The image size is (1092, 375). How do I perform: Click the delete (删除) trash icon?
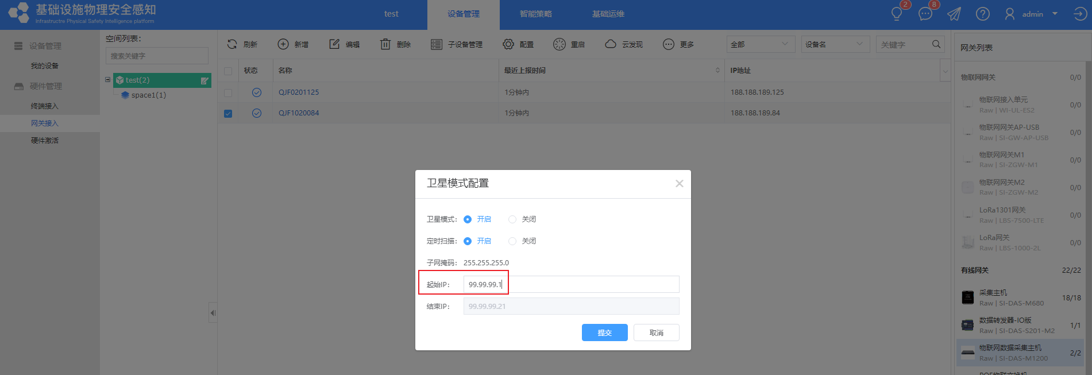pos(385,44)
